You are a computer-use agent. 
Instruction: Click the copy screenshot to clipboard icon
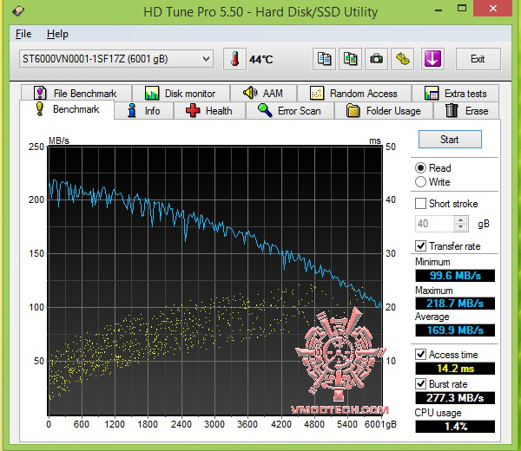(x=350, y=59)
